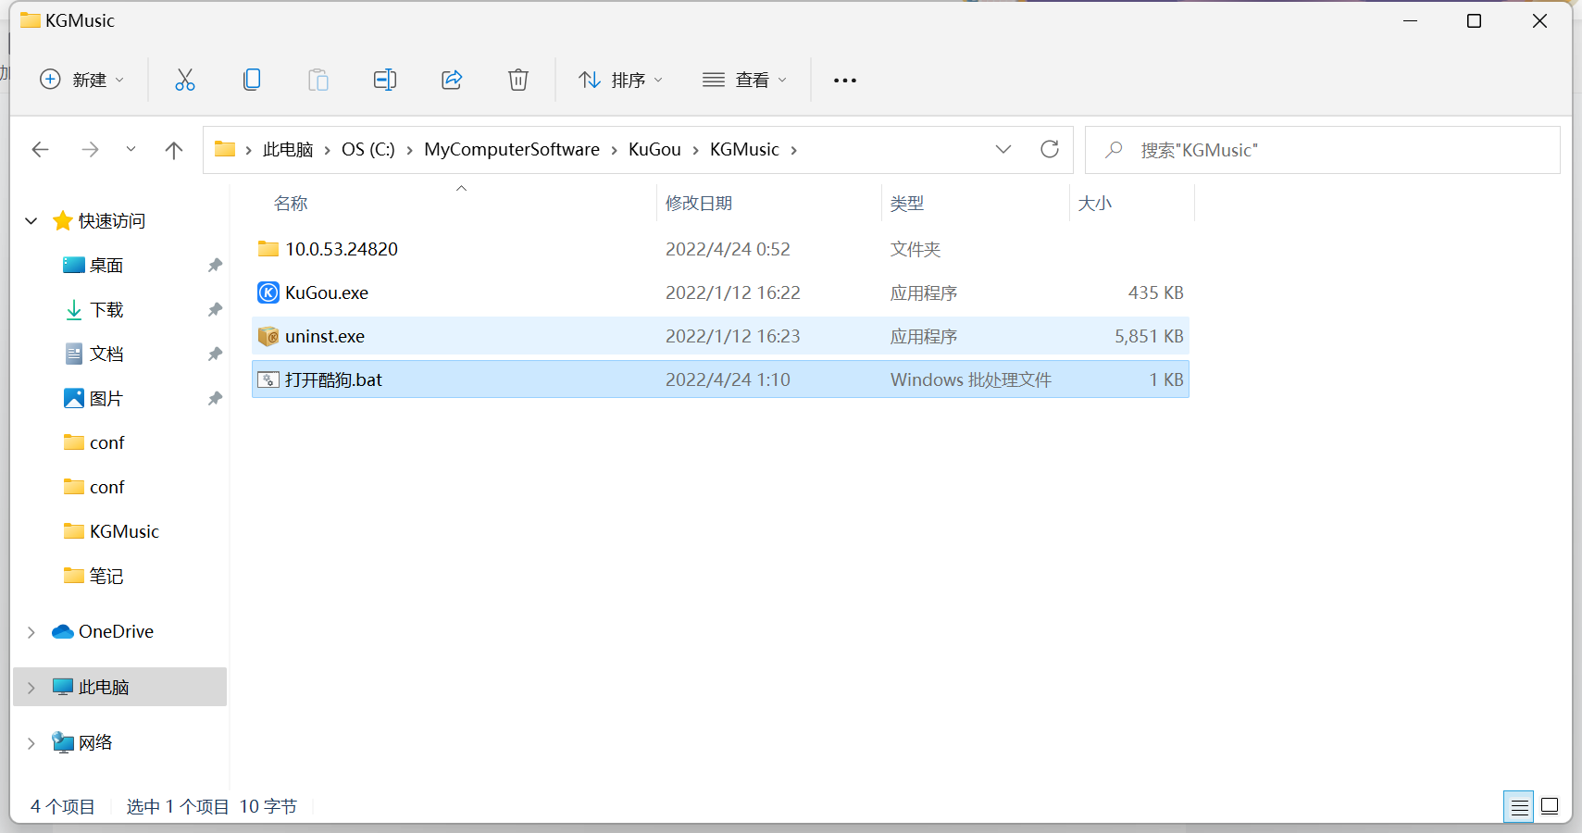The image size is (1582, 833).
Task: Toggle pin next to 桌面
Action: 215,266
